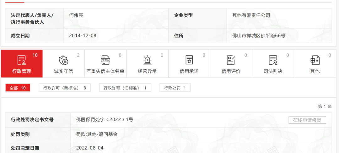Screen dimensions: 339x153
Task: Click the 在线申请修复 button
Action: (x=307, y=120)
